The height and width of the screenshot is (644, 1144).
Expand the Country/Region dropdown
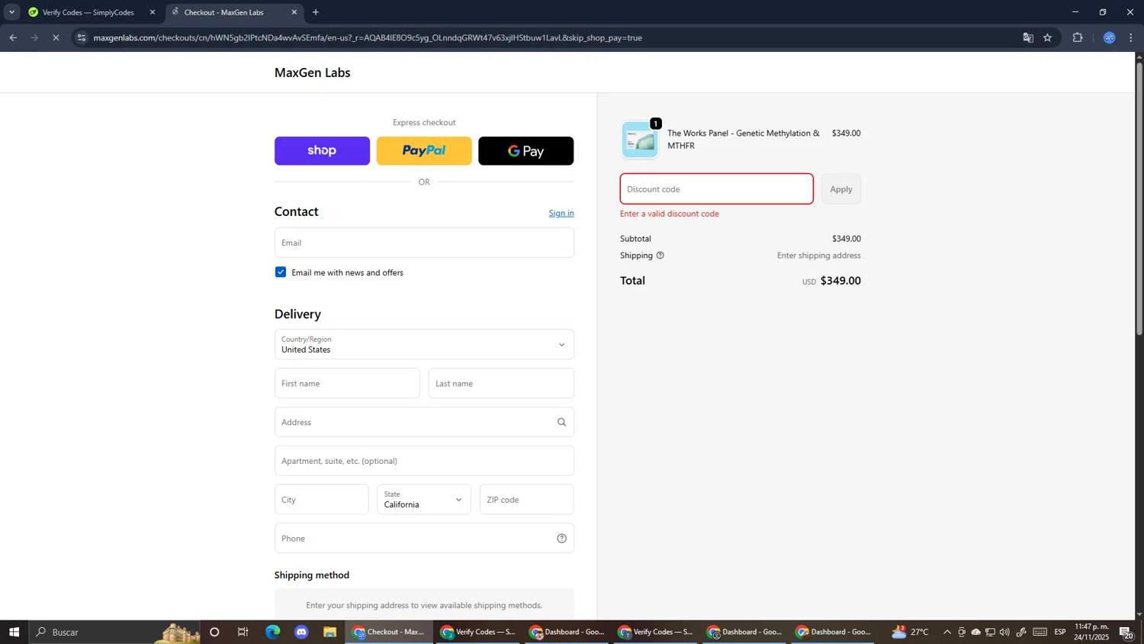424,344
